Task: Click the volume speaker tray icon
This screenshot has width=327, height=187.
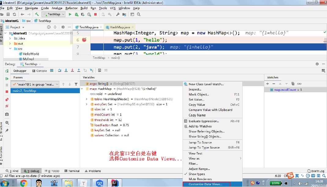Action: (300, 183)
